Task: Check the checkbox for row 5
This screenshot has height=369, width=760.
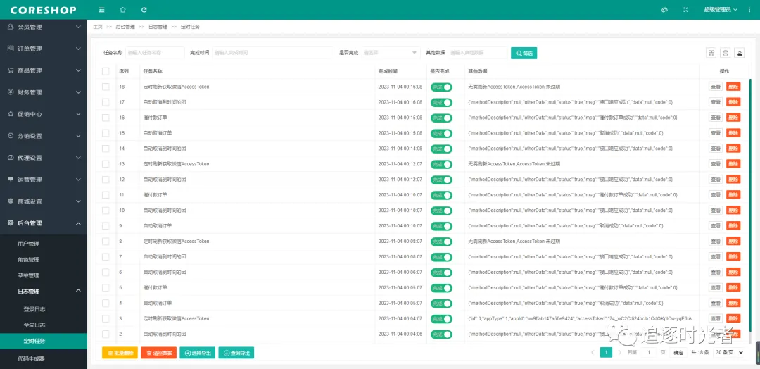Action: coord(106,287)
